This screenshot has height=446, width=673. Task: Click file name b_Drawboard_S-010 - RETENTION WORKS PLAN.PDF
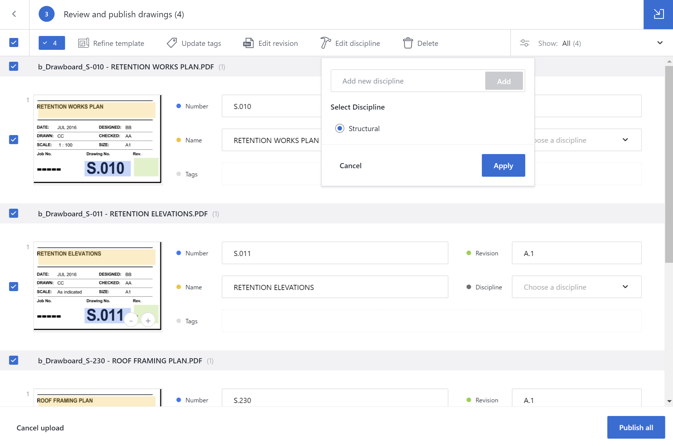(x=126, y=67)
